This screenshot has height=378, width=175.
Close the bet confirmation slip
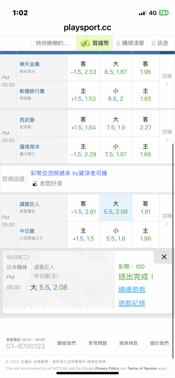pos(164,257)
